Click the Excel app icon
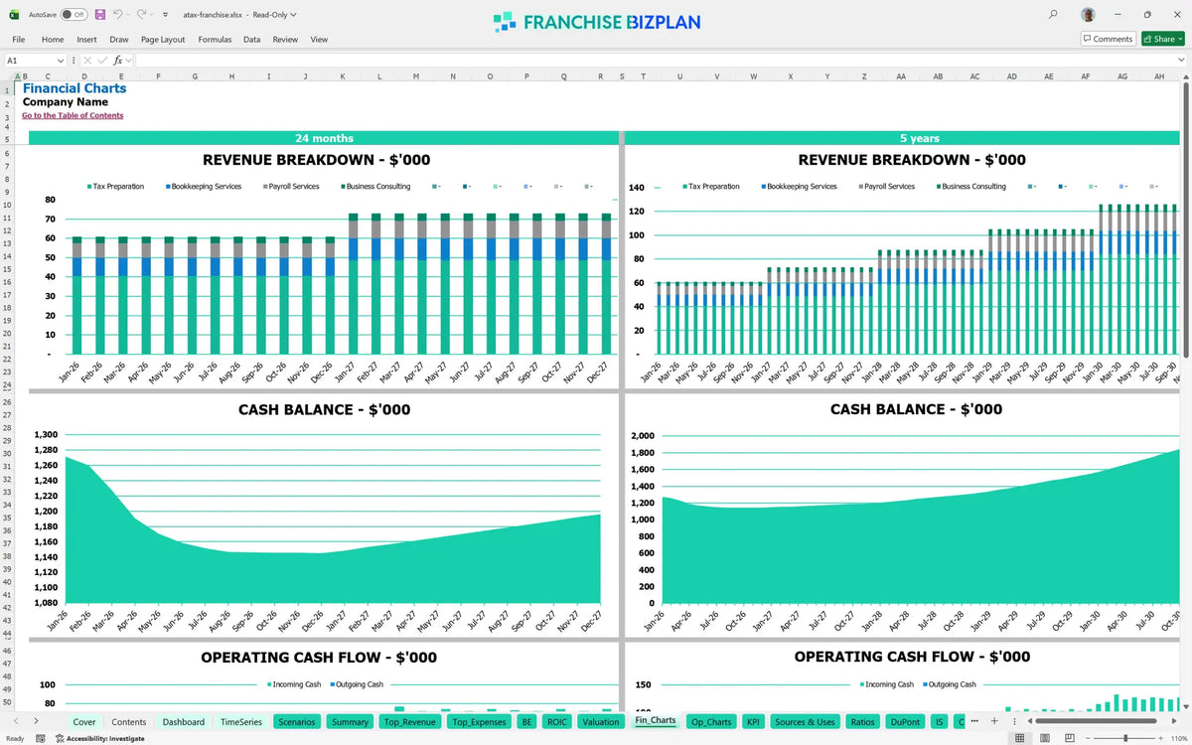 (x=12, y=15)
